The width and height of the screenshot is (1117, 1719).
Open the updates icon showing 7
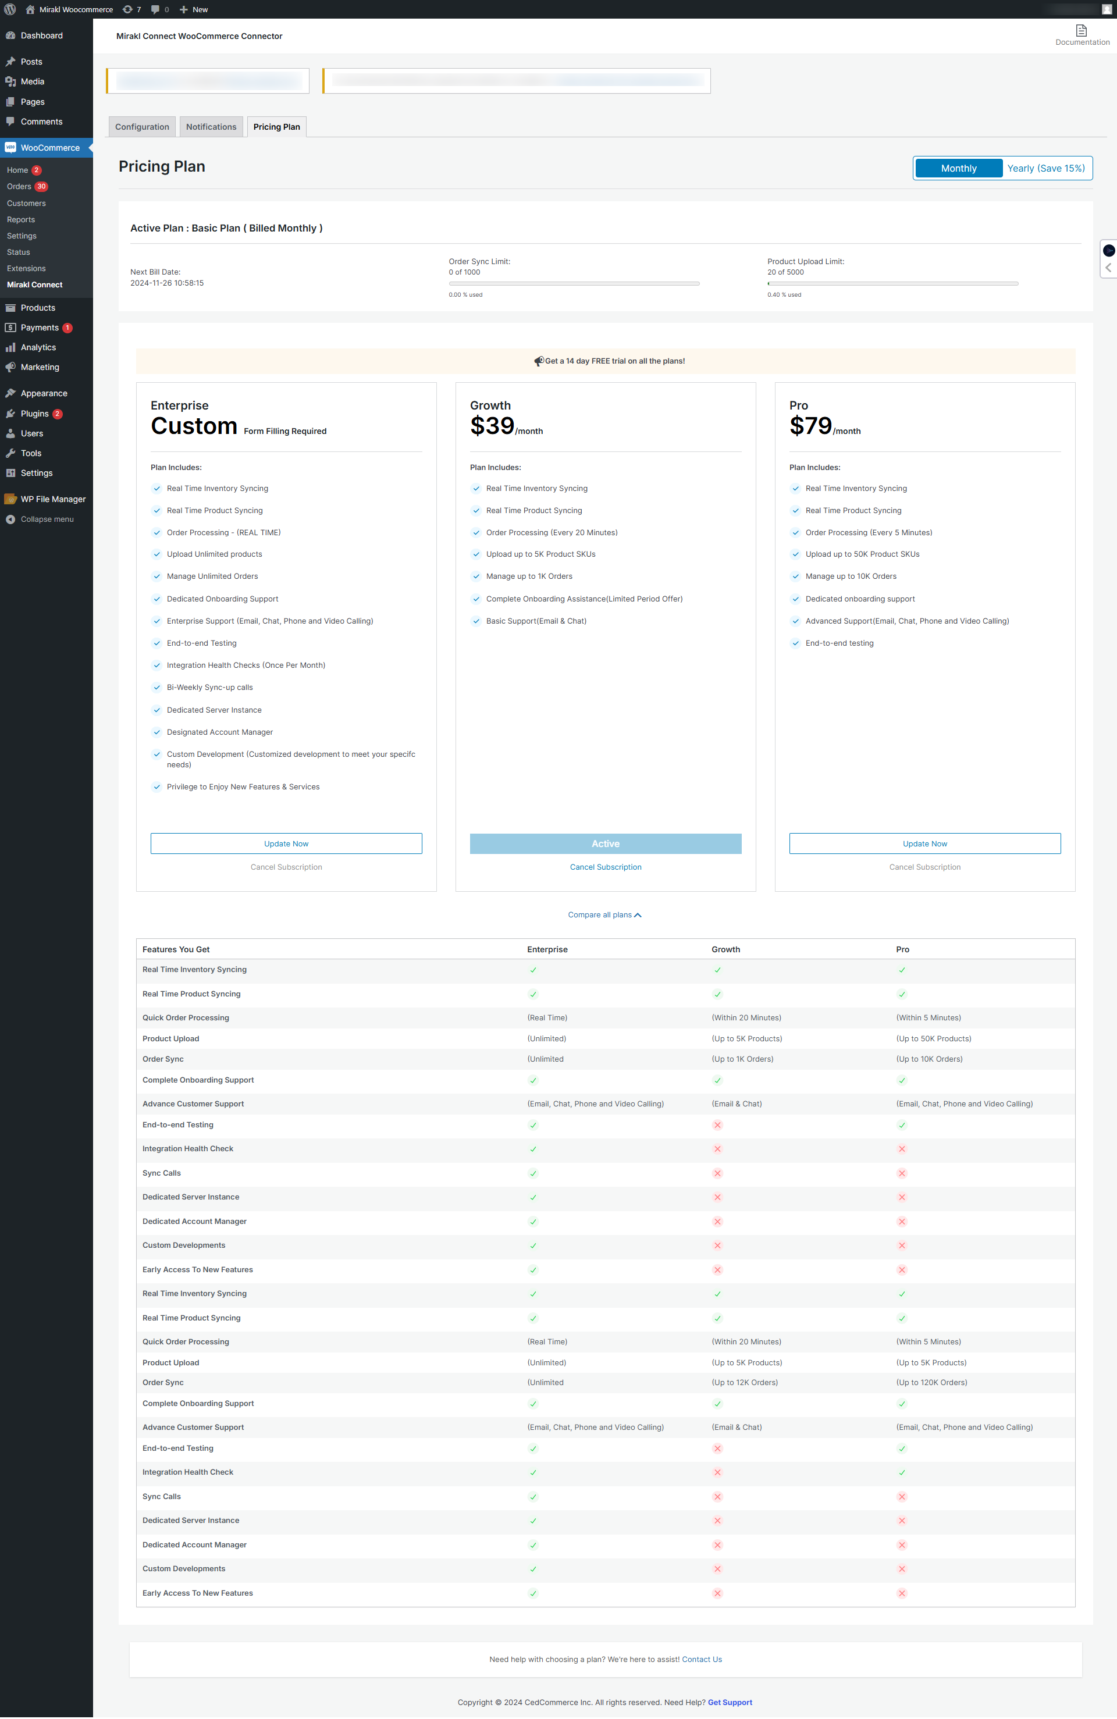coord(131,9)
